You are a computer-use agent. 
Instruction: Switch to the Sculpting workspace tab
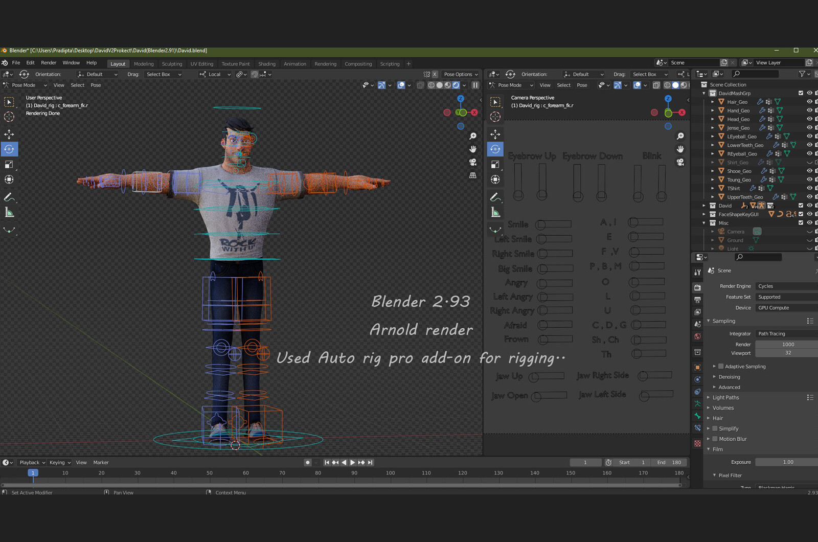tap(172, 63)
